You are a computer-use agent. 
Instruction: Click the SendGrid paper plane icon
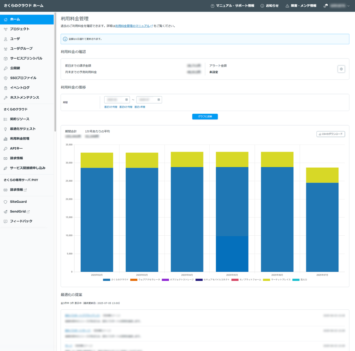coord(6,211)
